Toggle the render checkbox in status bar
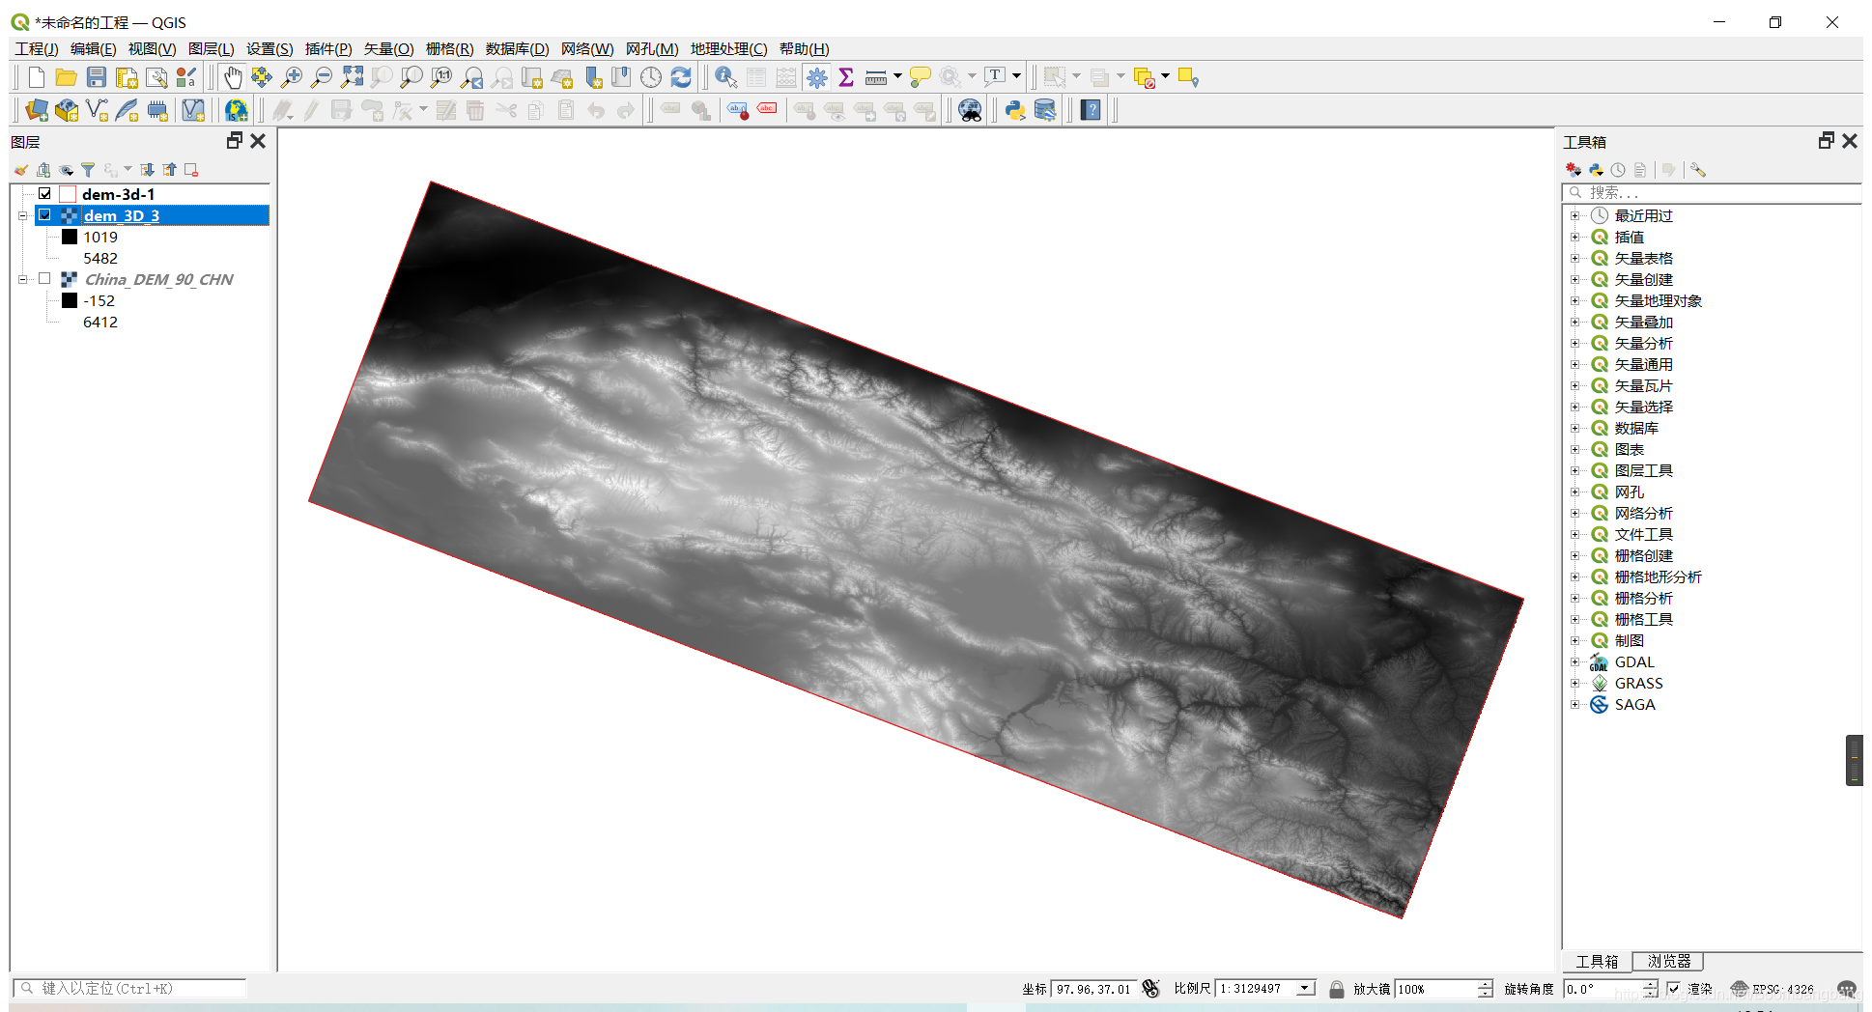Viewport: 1872px width, 1012px height. pyautogui.click(x=1673, y=989)
